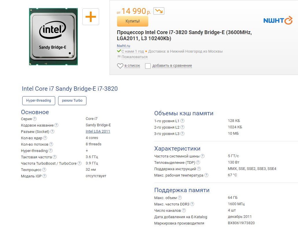
Task: Click the orange plus icon beside the image
Action: pyautogui.click(x=91, y=17)
